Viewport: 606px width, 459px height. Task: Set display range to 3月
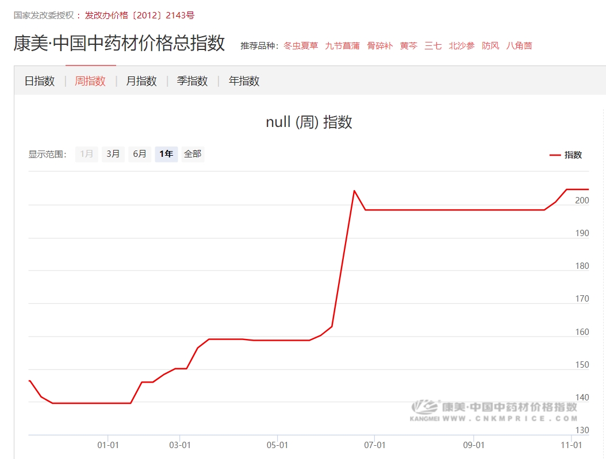(x=113, y=154)
